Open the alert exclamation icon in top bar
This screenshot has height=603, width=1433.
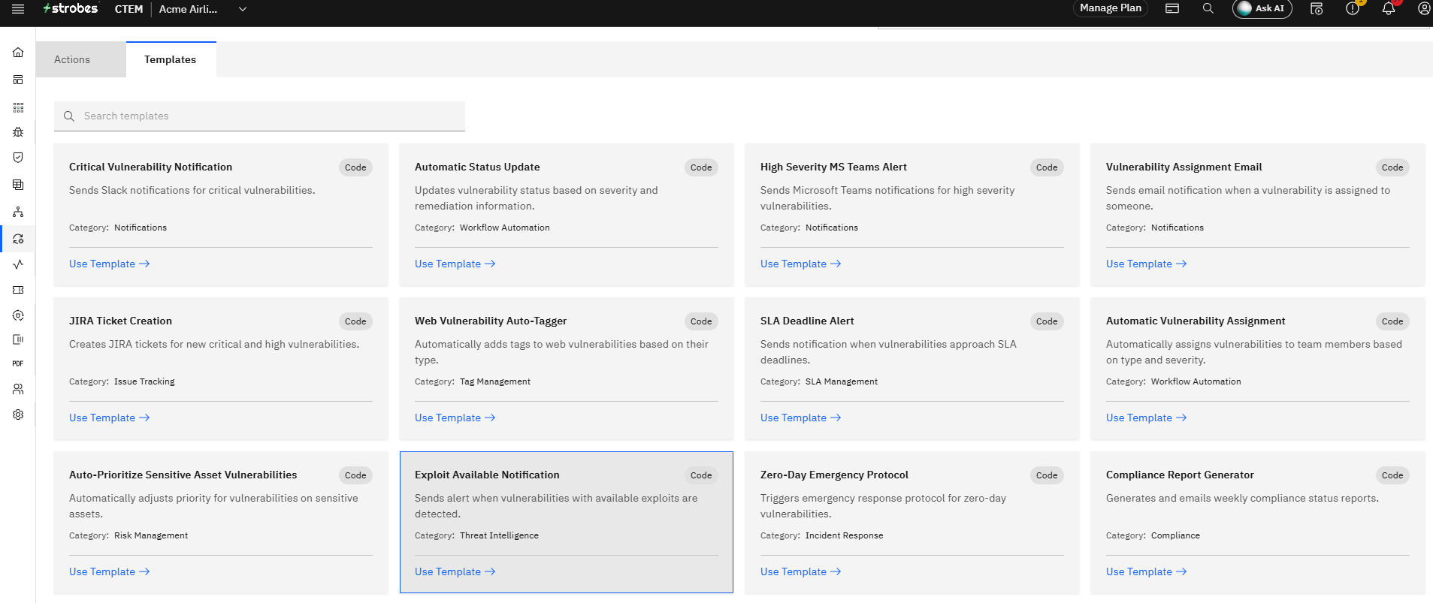[1353, 8]
